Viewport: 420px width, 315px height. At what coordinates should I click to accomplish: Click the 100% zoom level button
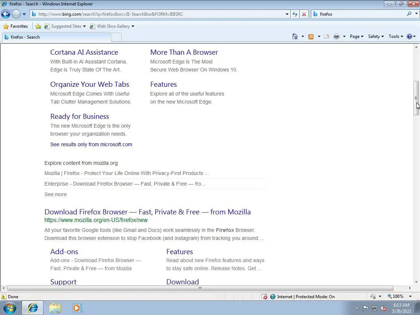point(395,296)
